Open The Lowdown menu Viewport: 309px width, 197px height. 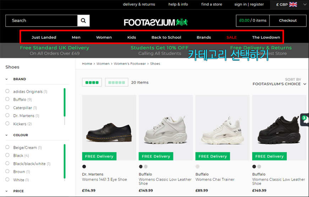pos(266,37)
